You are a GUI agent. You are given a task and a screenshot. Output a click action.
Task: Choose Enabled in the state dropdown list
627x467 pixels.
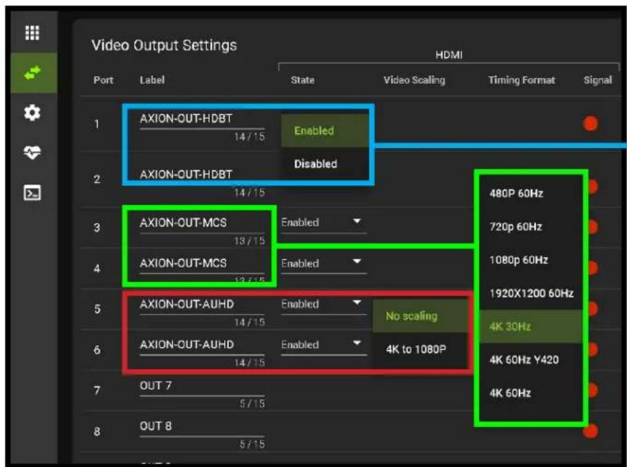coord(324,131)
